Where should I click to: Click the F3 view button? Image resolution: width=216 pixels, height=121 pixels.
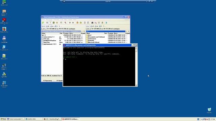click(x=48, y=81)
